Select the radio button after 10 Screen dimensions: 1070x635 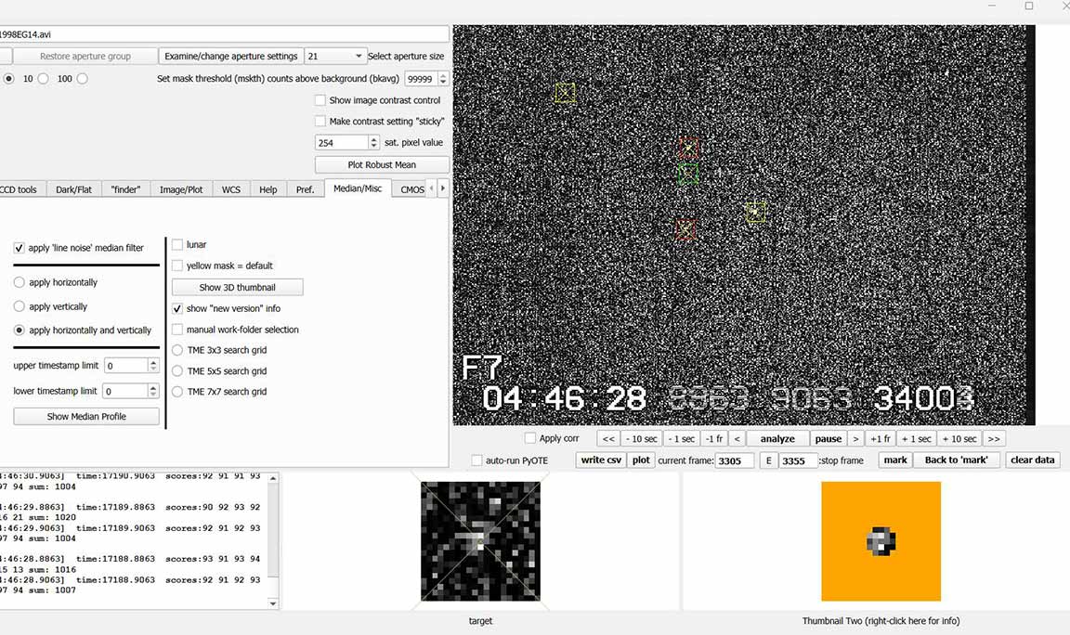(x=43, y=78)
